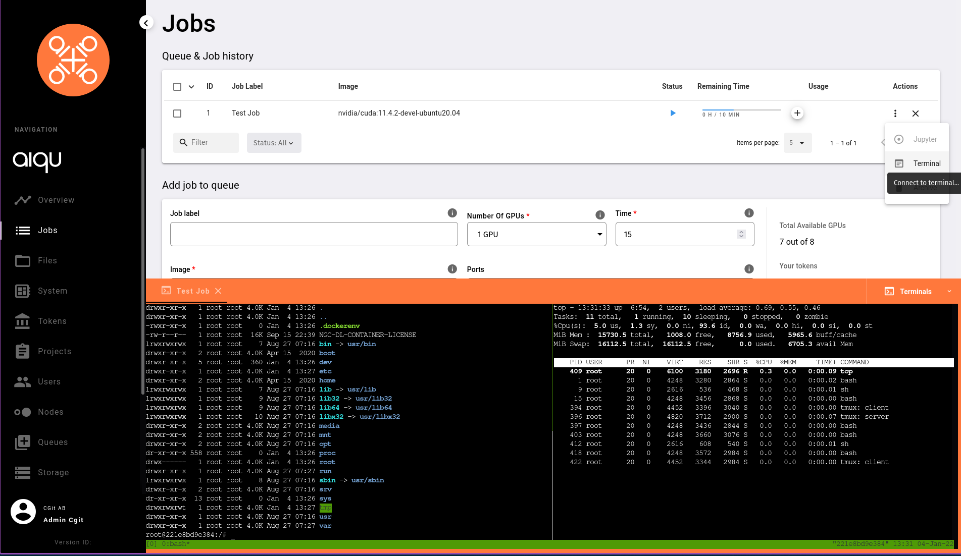Viewport: 961px width, 556px height.
Task: Open the three-dot actions menu for Test Job
Action: coord(895,114)
